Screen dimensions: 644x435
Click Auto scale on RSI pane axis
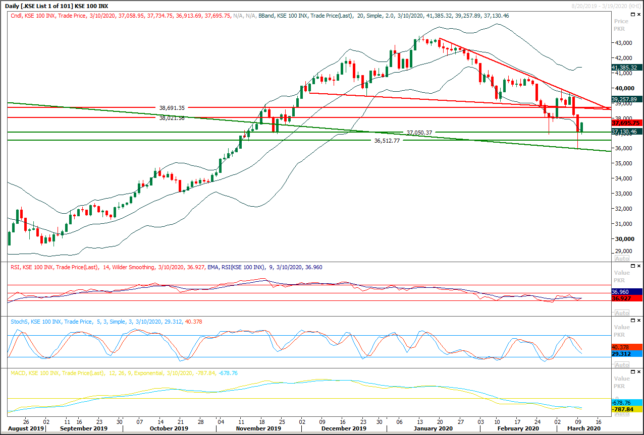point(621,313)
